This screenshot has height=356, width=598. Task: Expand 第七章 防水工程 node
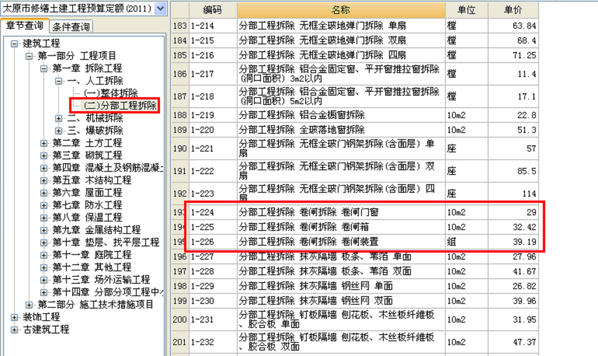[x=44, y=206]
